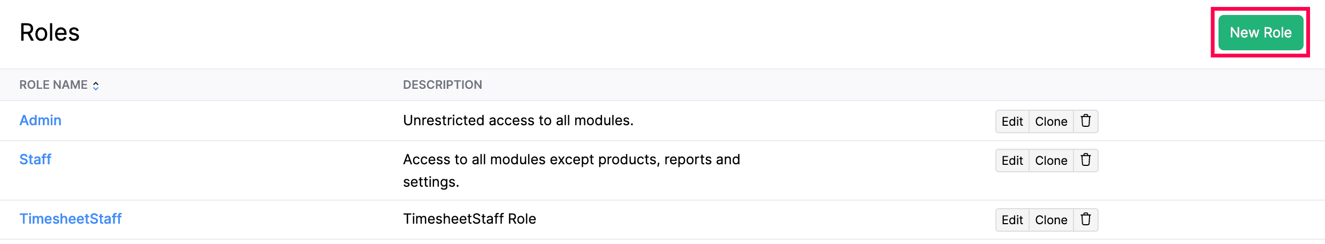Click the sort arrows beside Role Name
This screenshot has width=1325, height=244.
point(96,86)
